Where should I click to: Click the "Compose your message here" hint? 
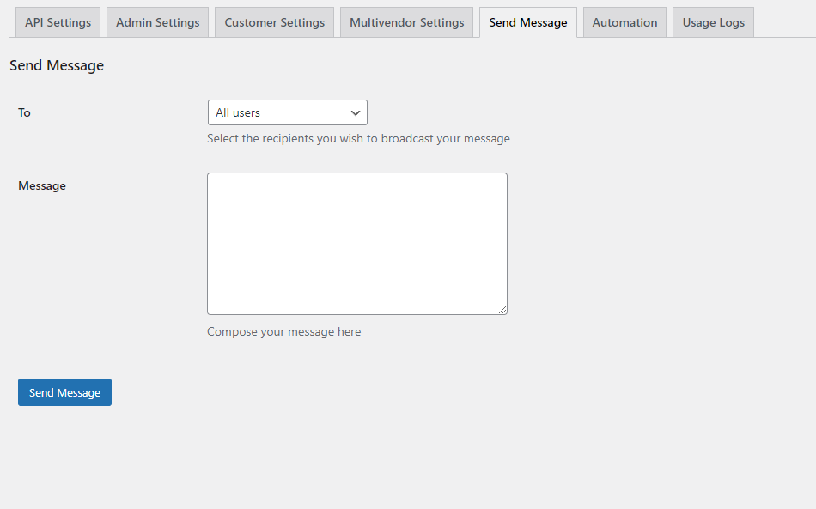point(283,331)
